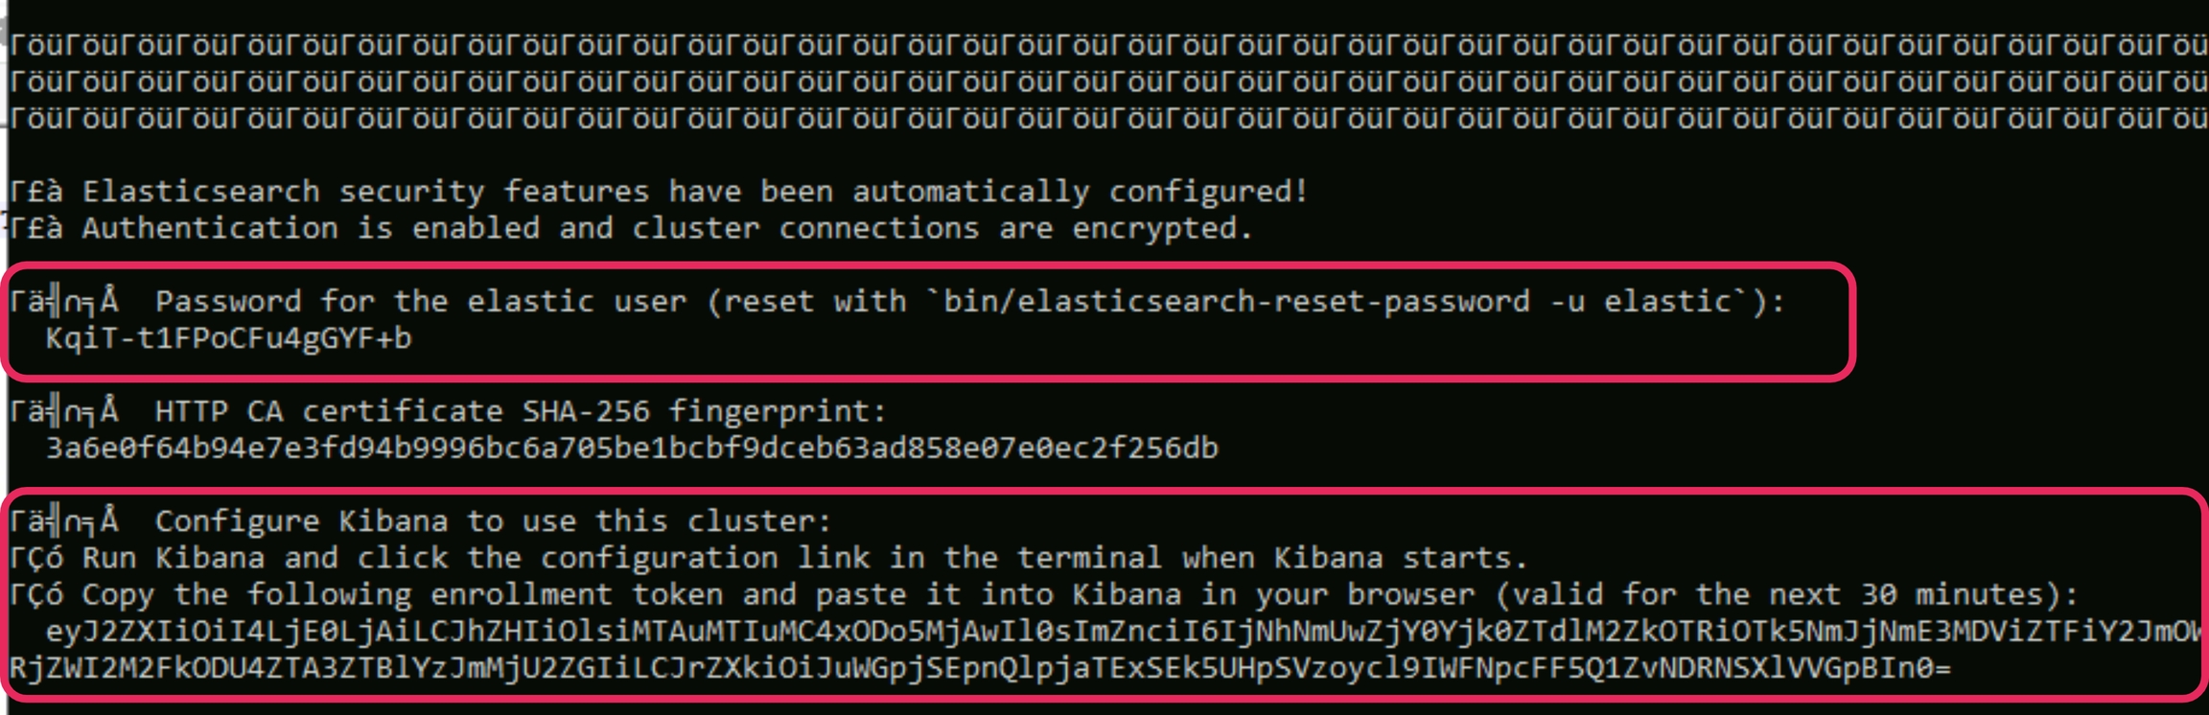
Task: Click the "Password for the elastic user" text
Action: (422, 302)
